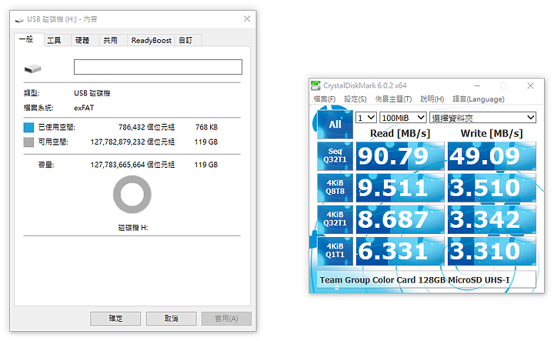Viewport: 554px width, 341px height.
Task: Click the CrystalDiskMark app icon in title bar
Action: pos(315,85)
